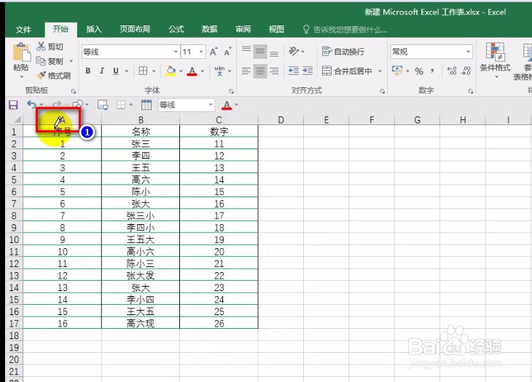Click the accounting number format icon
Image resolution: width=532 pixels, height=382 pixels.
(x=397, y=71)
